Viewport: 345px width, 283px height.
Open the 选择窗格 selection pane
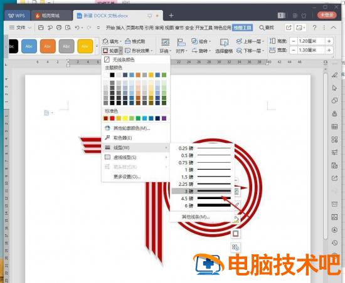tap(224, 46)
